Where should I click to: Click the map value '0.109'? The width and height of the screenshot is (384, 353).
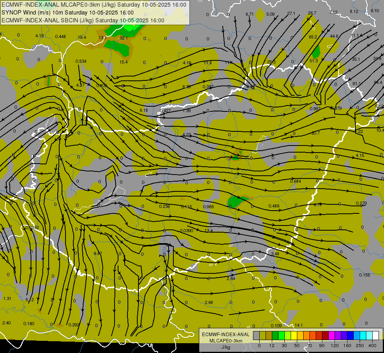tap(277, 325)
